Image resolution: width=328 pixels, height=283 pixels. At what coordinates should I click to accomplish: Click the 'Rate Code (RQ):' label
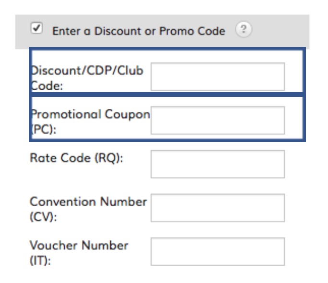[77, 158]
